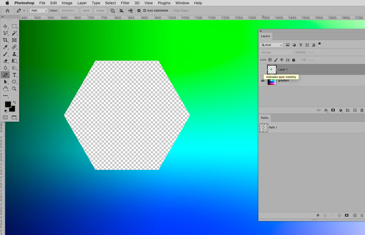
Task: Open the Edit Toolbar three-dots menu
Action: coord(5,96)
